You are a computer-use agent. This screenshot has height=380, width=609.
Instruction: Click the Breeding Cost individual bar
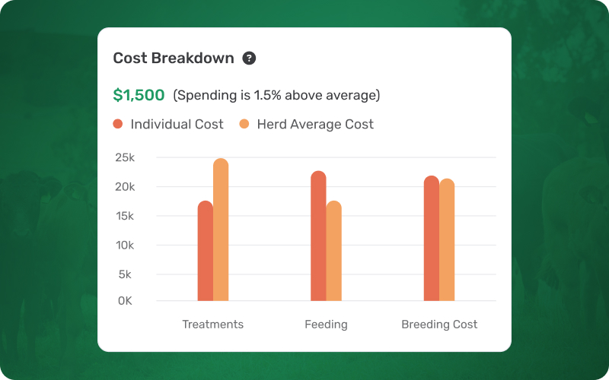point(432,239)
